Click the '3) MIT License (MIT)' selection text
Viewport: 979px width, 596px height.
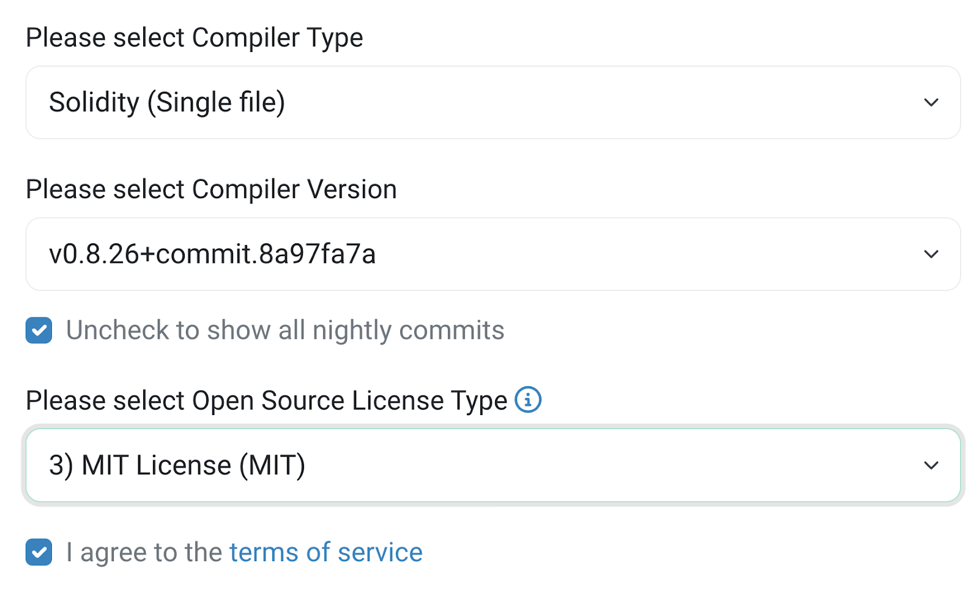(x=177, y=466)
